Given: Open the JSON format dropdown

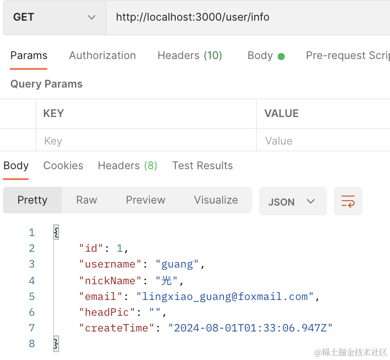Looking at the screenshot, I should pyautogui.click(x=292, y=202).
